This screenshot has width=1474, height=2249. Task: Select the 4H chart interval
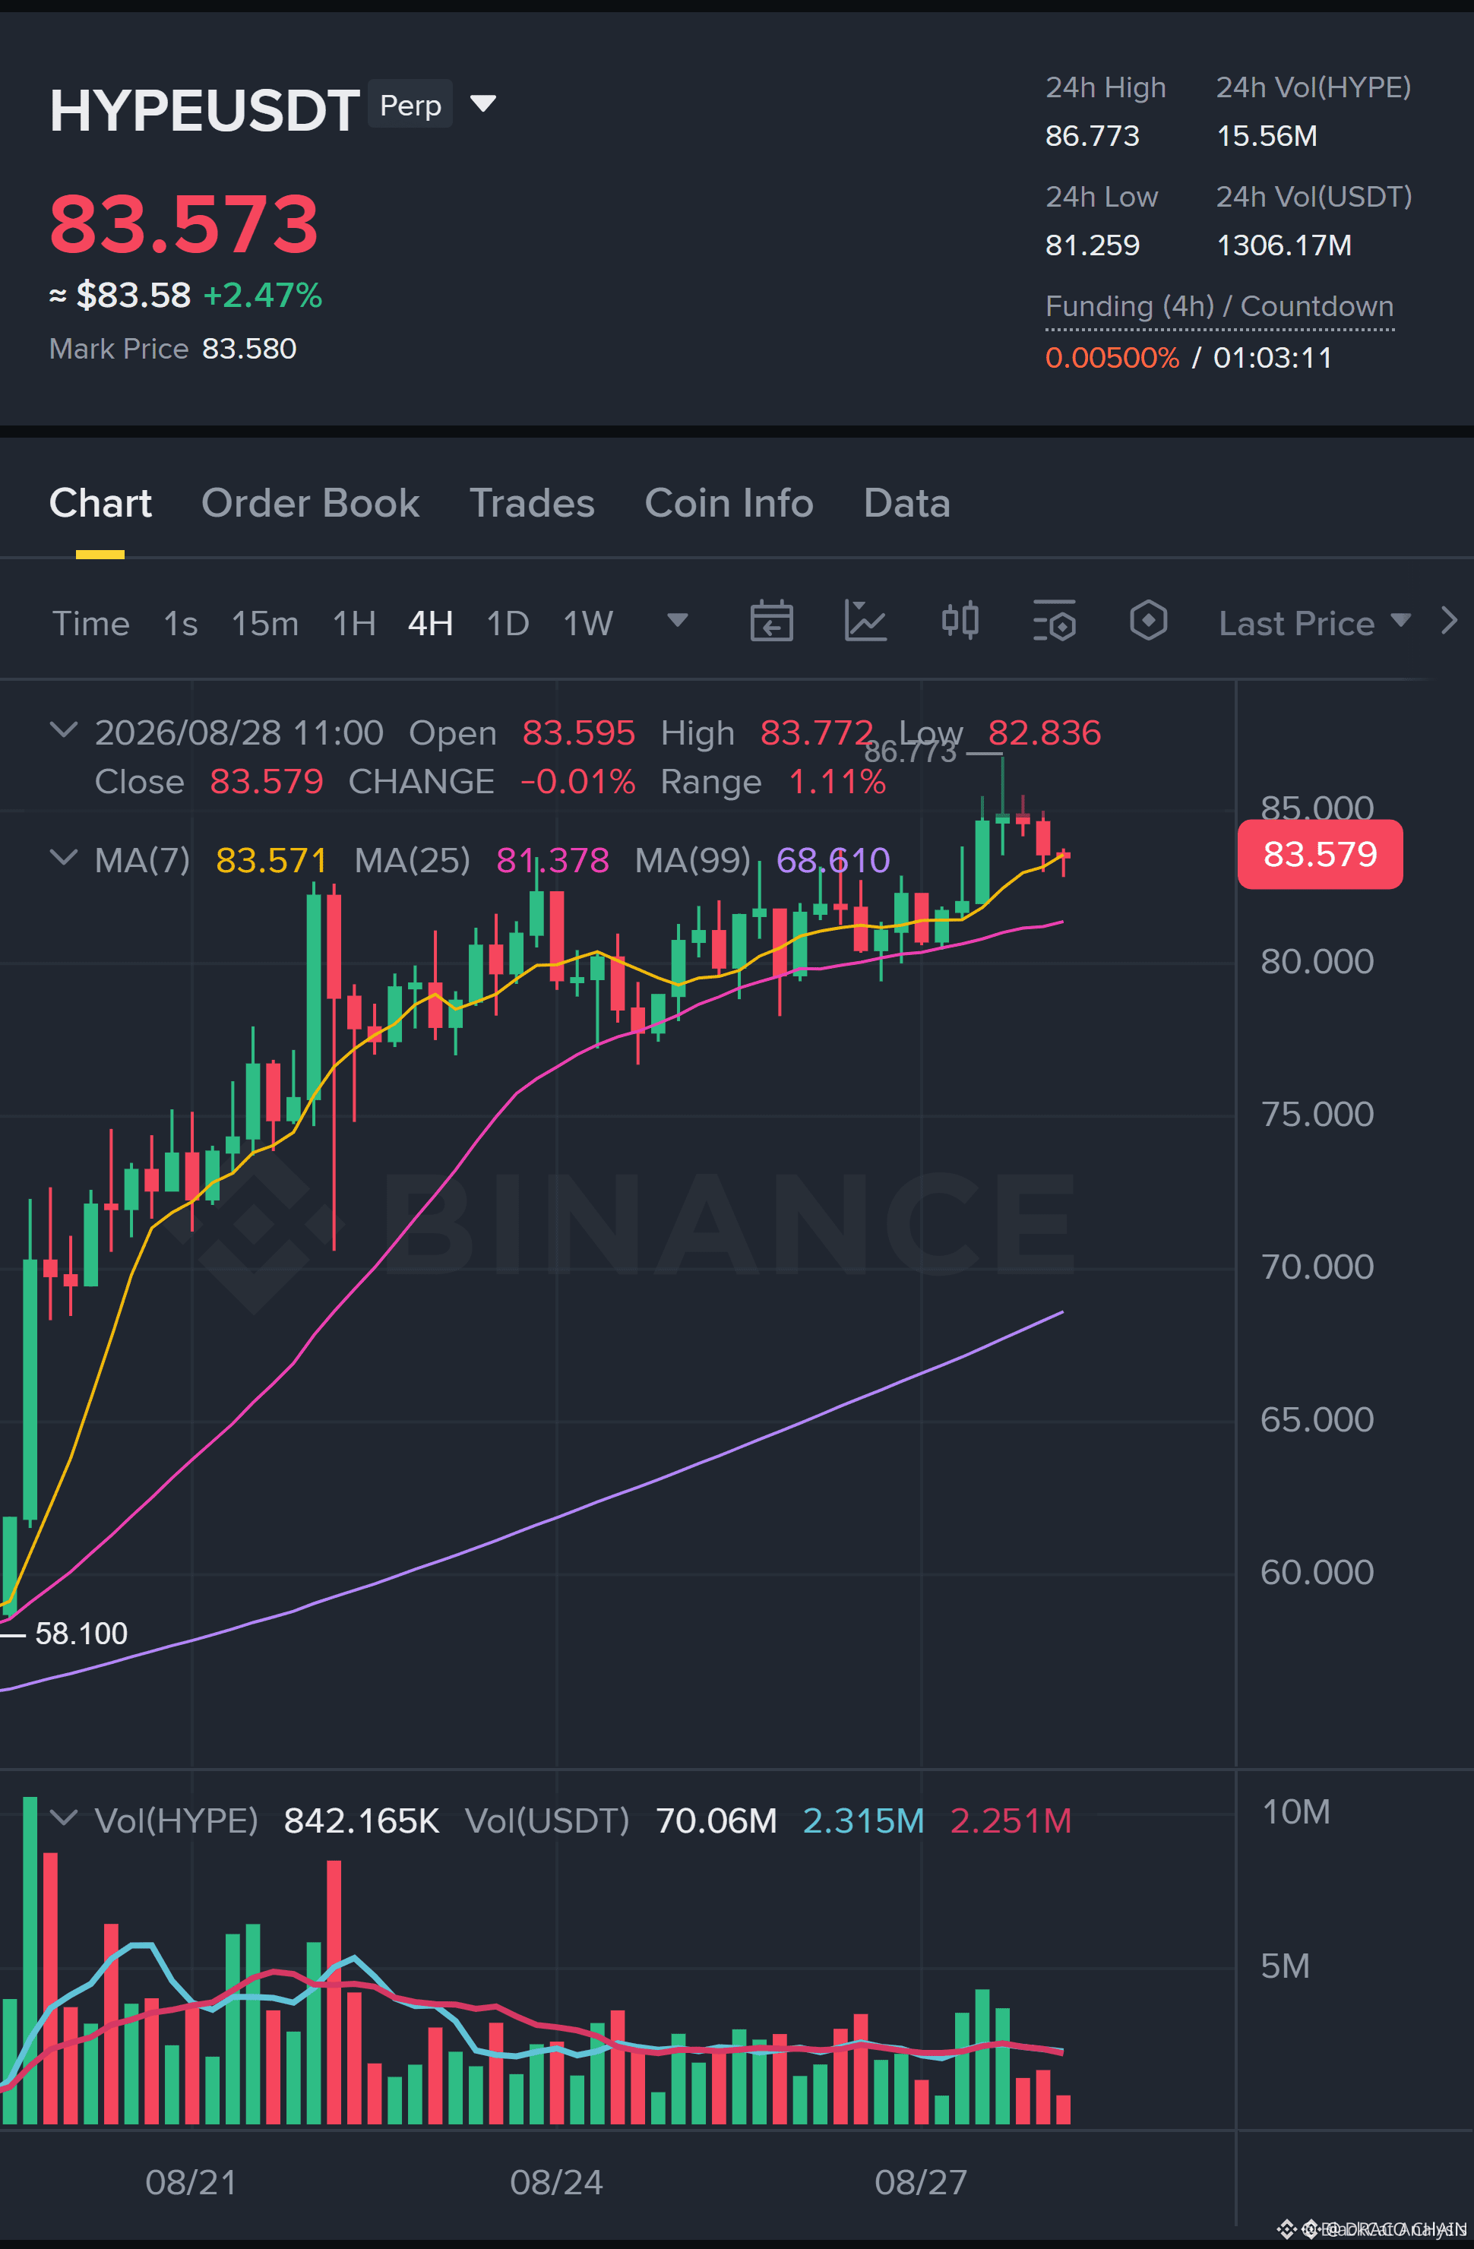click(x=430, y=623)
